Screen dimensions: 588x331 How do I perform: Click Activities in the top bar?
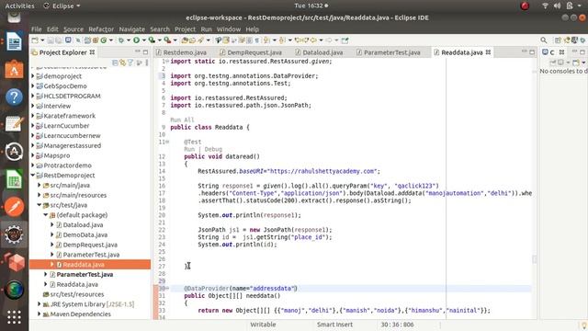[x=19, y=6]
